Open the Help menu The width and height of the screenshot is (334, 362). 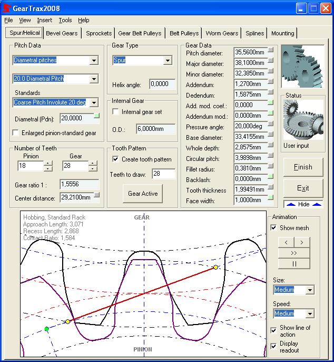83,20
